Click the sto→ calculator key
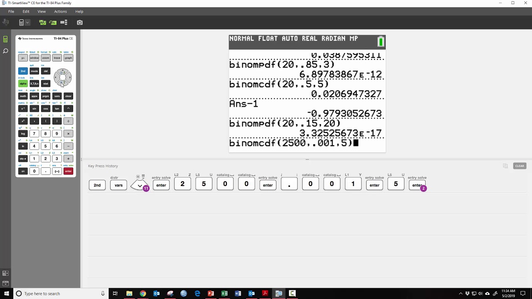This screenshot has height=299, width=532. (23, 159)
